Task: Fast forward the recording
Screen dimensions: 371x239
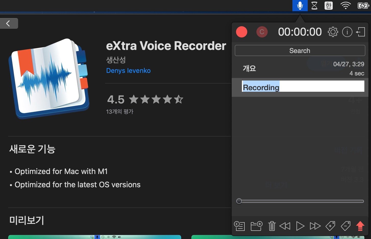Action: [x=315, y=226]
